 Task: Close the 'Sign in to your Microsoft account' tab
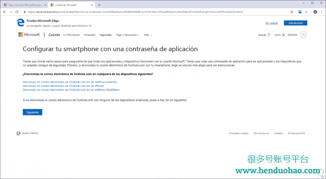pos(46,5)
